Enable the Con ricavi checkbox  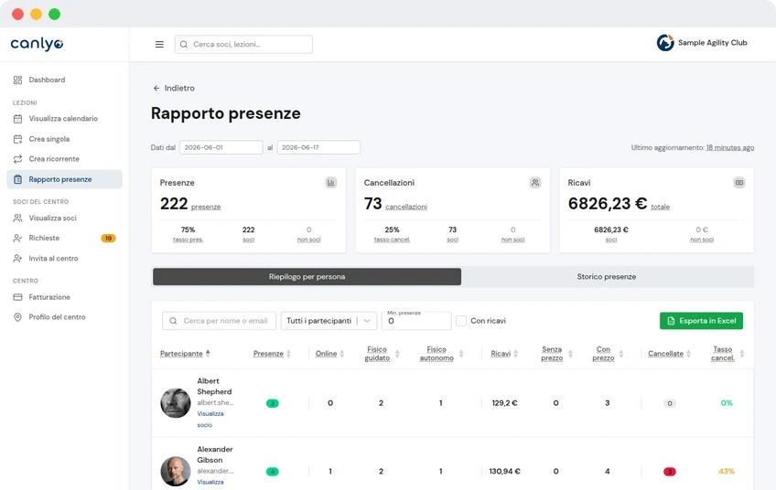461,321
